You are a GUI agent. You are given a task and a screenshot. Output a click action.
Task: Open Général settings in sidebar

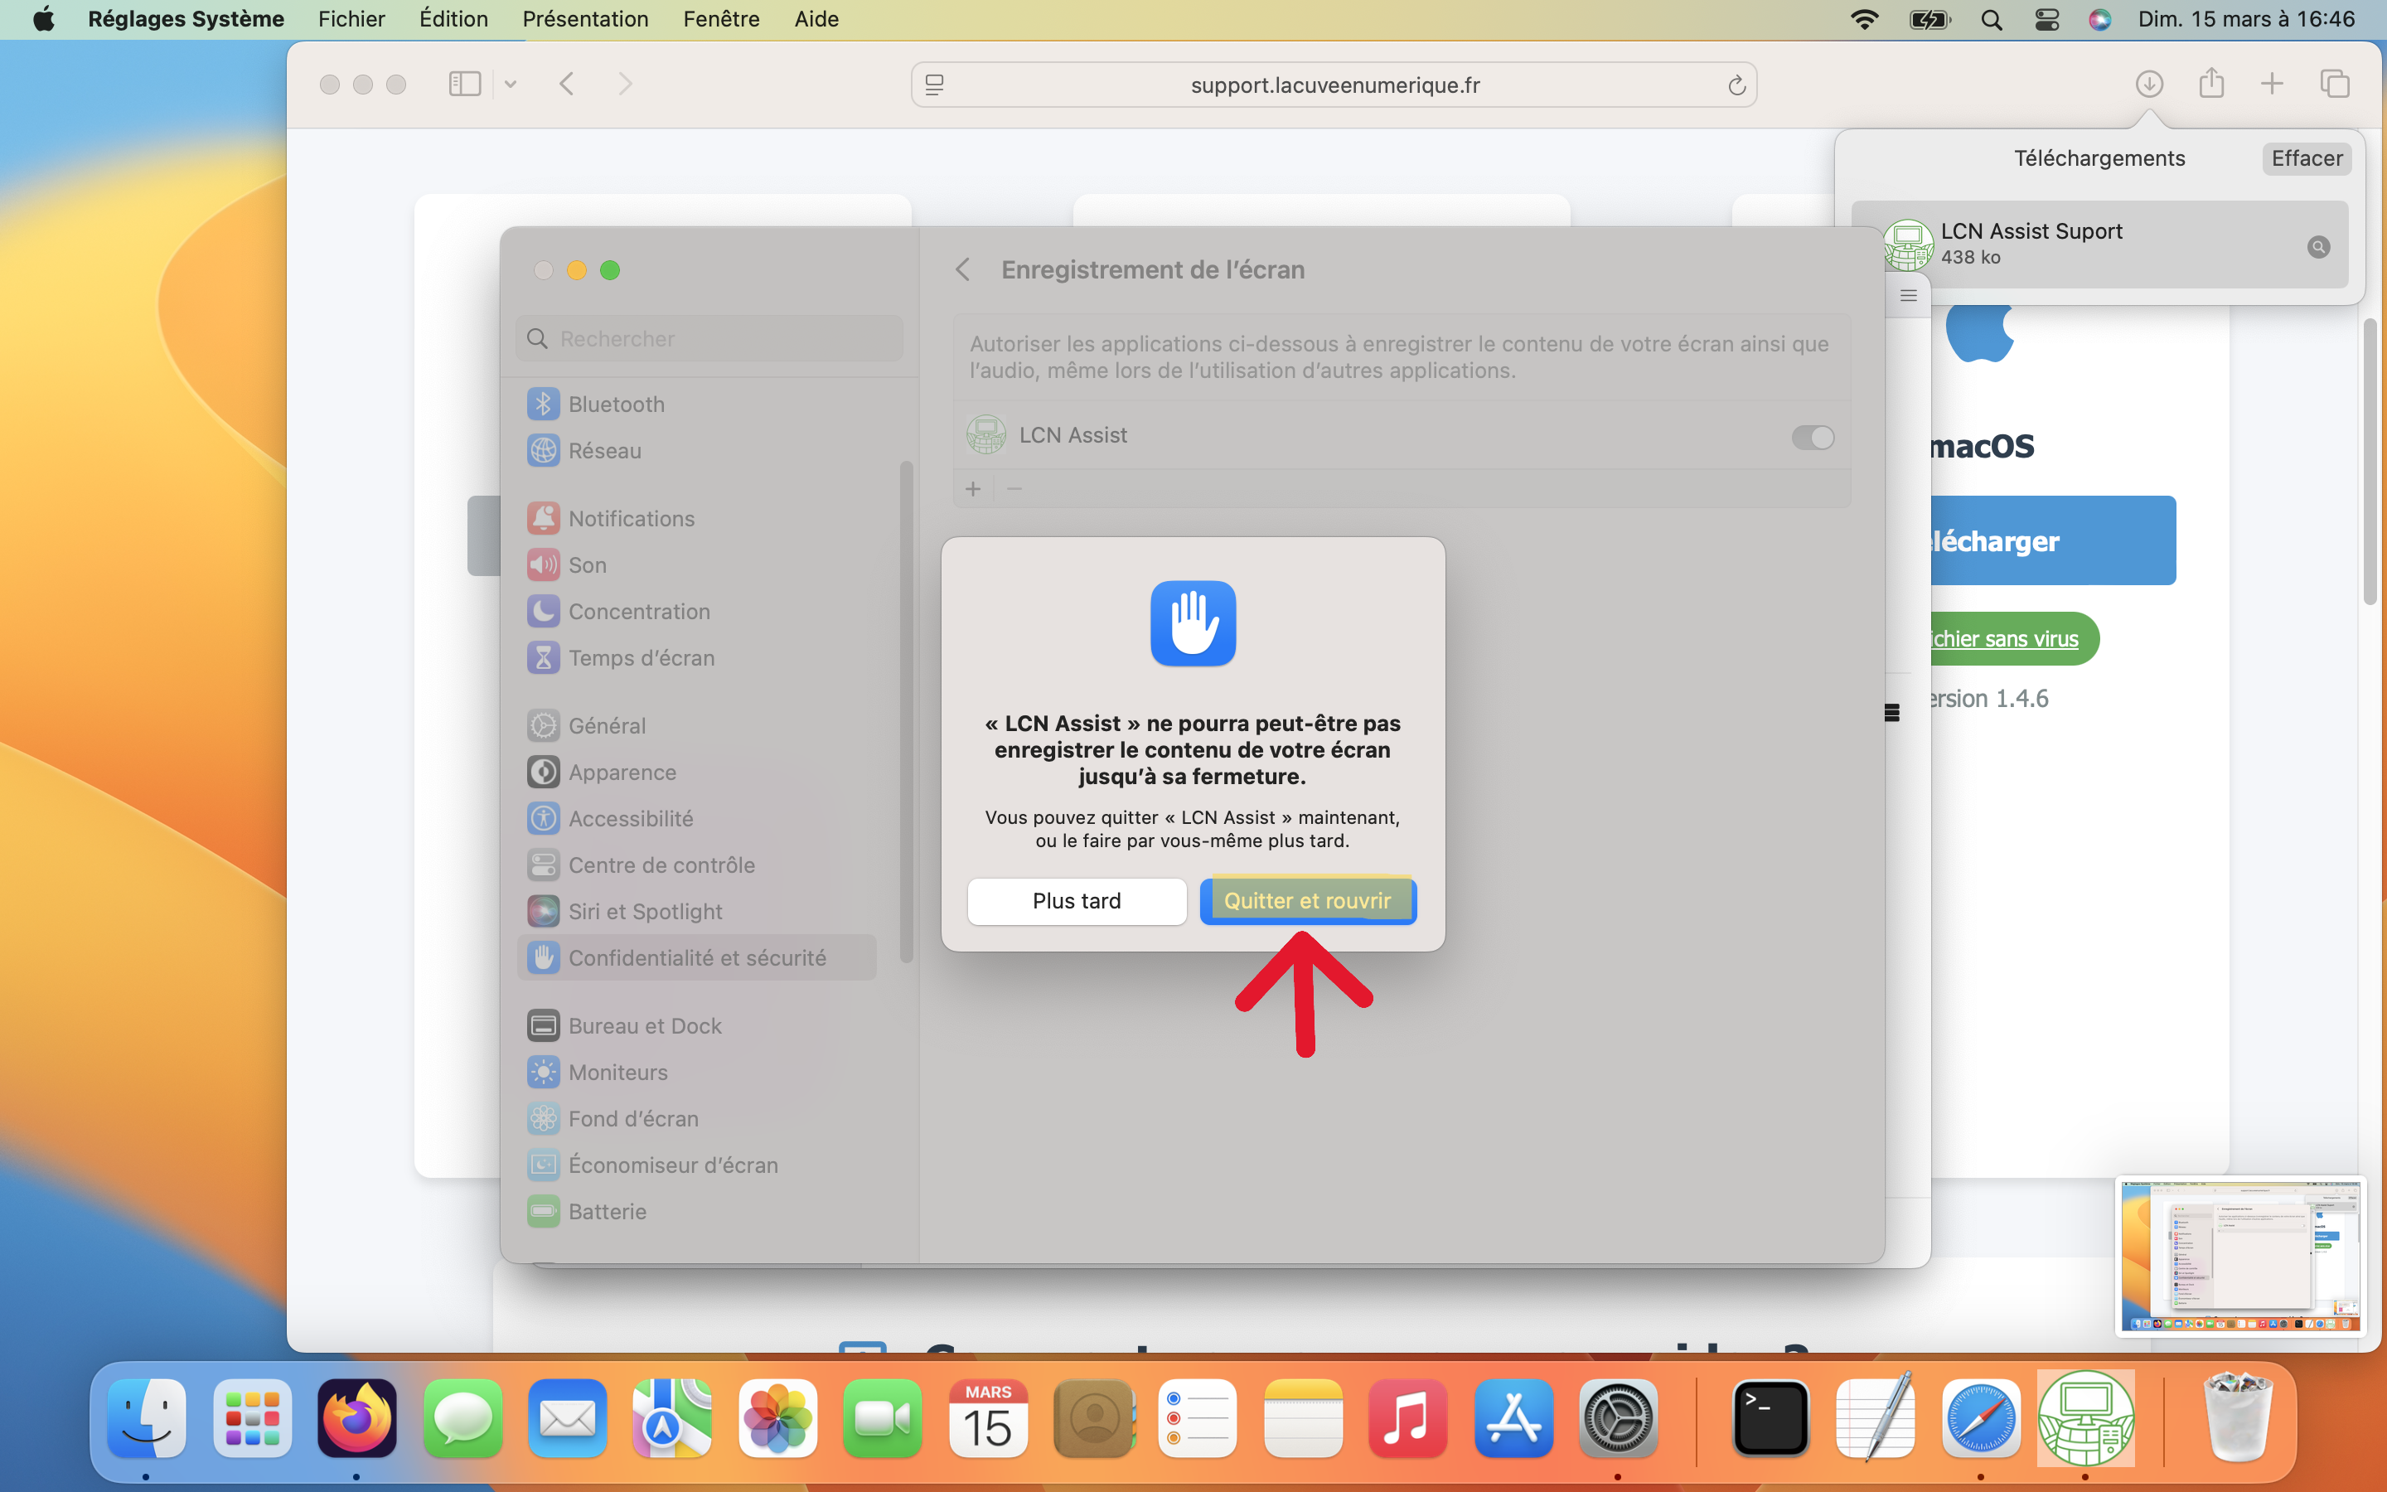(x=696, y=725)
